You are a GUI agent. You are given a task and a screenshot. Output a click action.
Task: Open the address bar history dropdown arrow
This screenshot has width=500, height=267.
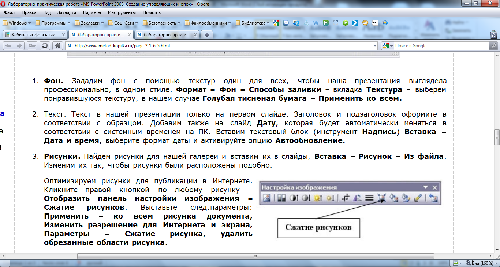[x=375, y=46]
